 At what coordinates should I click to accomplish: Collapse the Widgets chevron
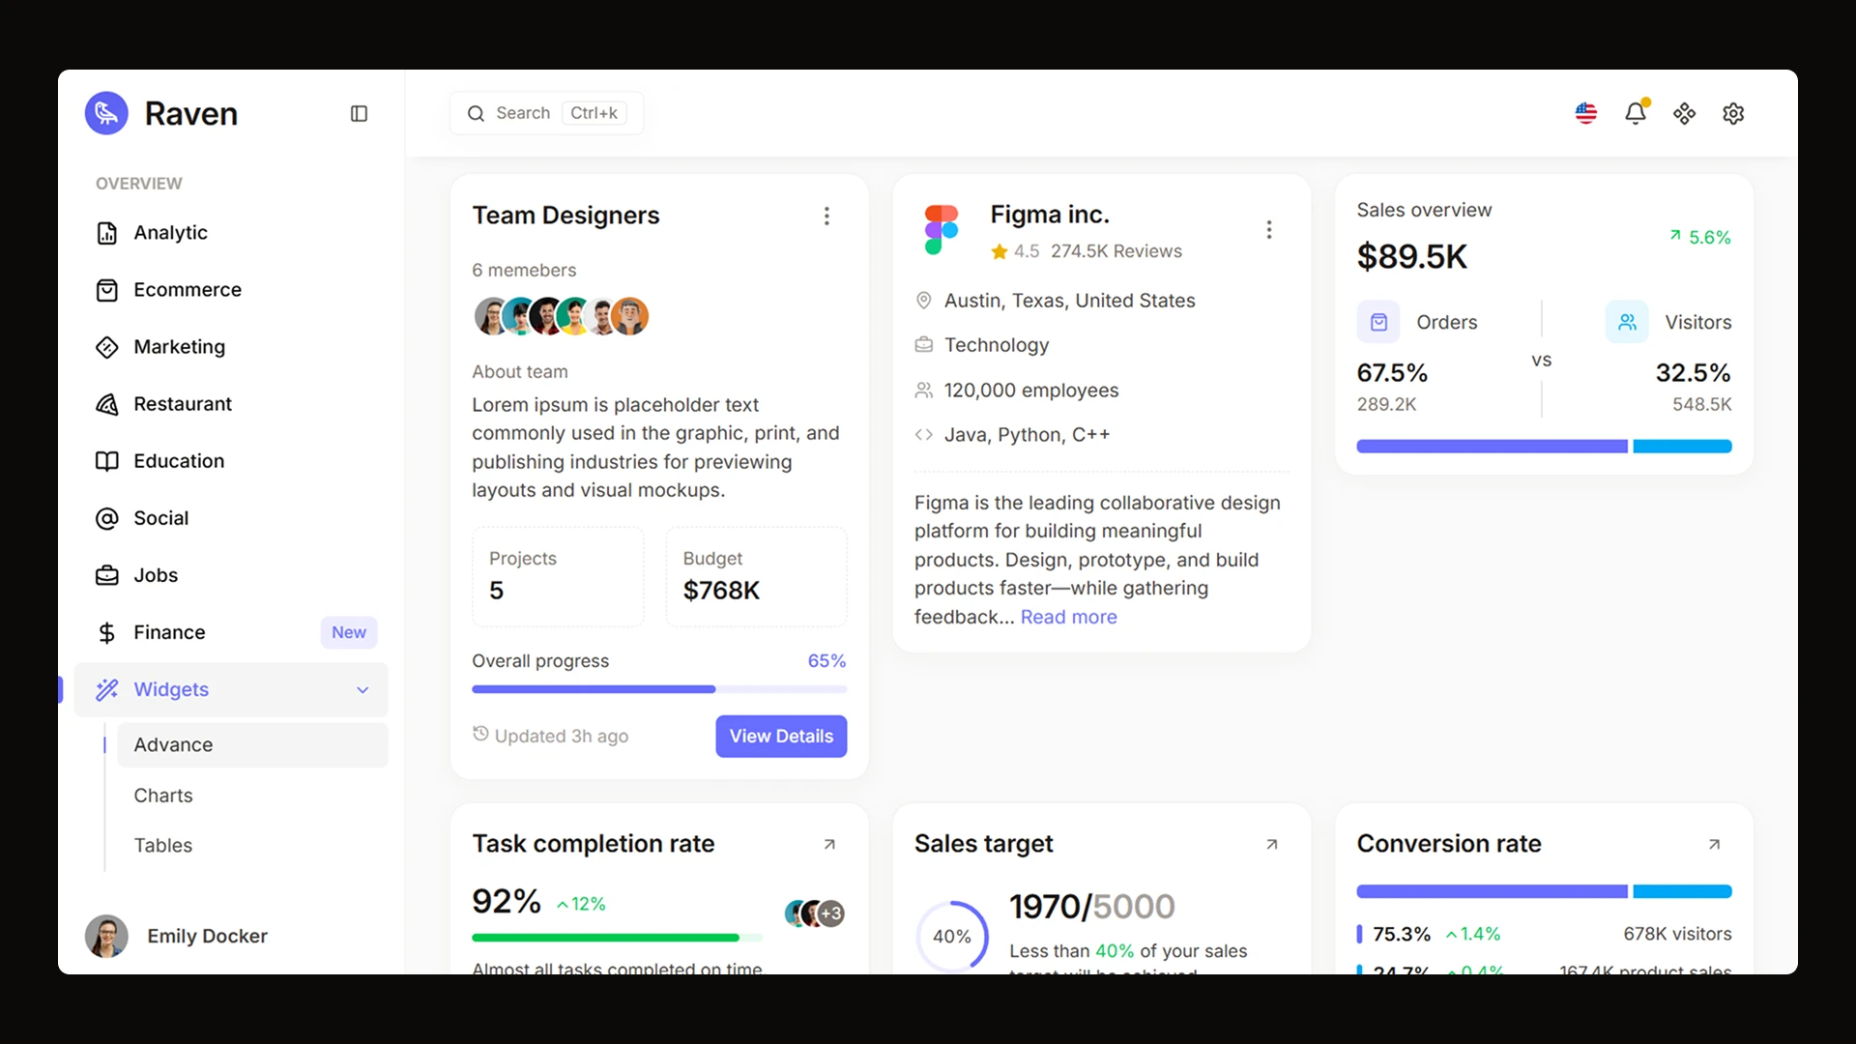click(x=362, y=690)
